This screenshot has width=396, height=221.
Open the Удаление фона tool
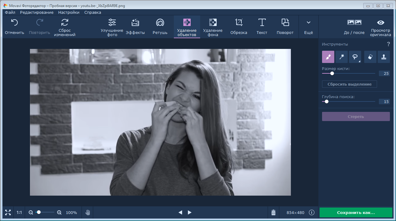click(213, 27)
